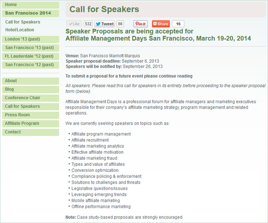Click the 'Mobile affiliate marketing' bullet

click(96, 201)
